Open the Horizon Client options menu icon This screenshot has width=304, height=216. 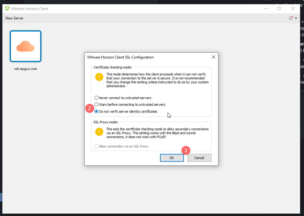click(291, 18)
